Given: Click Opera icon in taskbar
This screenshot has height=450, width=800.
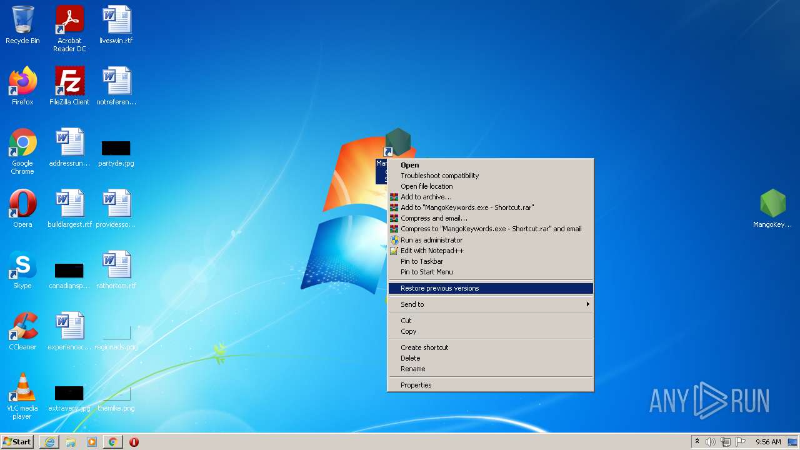Looking at the screenshot, I should pos(134,442).
